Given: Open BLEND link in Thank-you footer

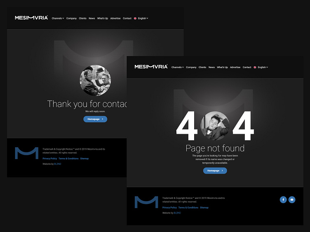Looking at the screenshot, I should [x=58, y=164].
